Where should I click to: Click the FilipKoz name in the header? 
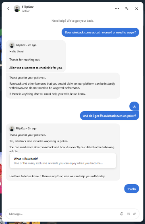(28, 7)
